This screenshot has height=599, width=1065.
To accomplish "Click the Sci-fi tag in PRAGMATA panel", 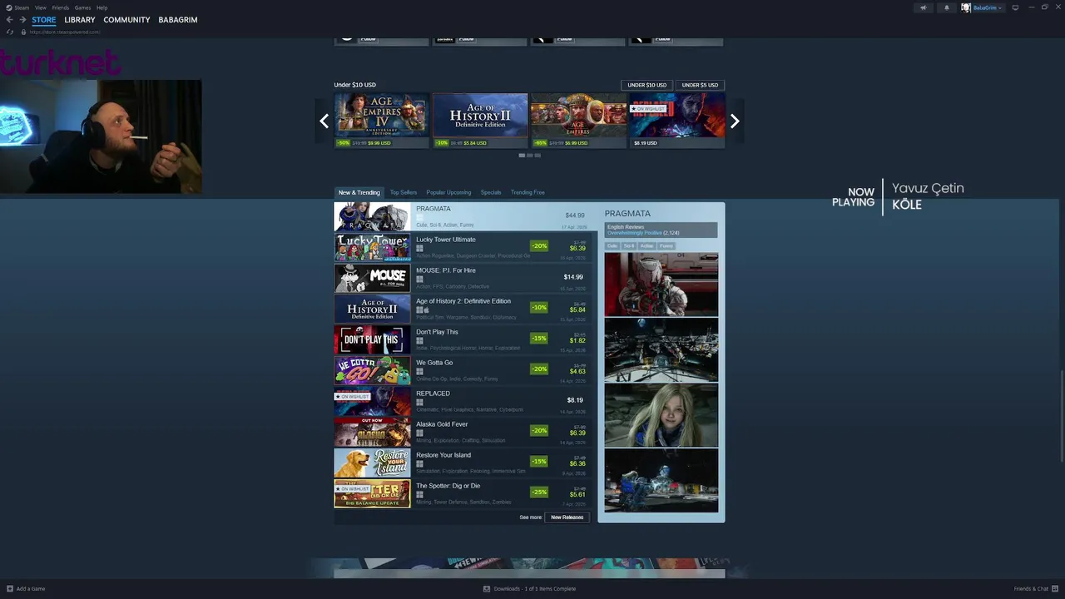I will pos(629,246).
